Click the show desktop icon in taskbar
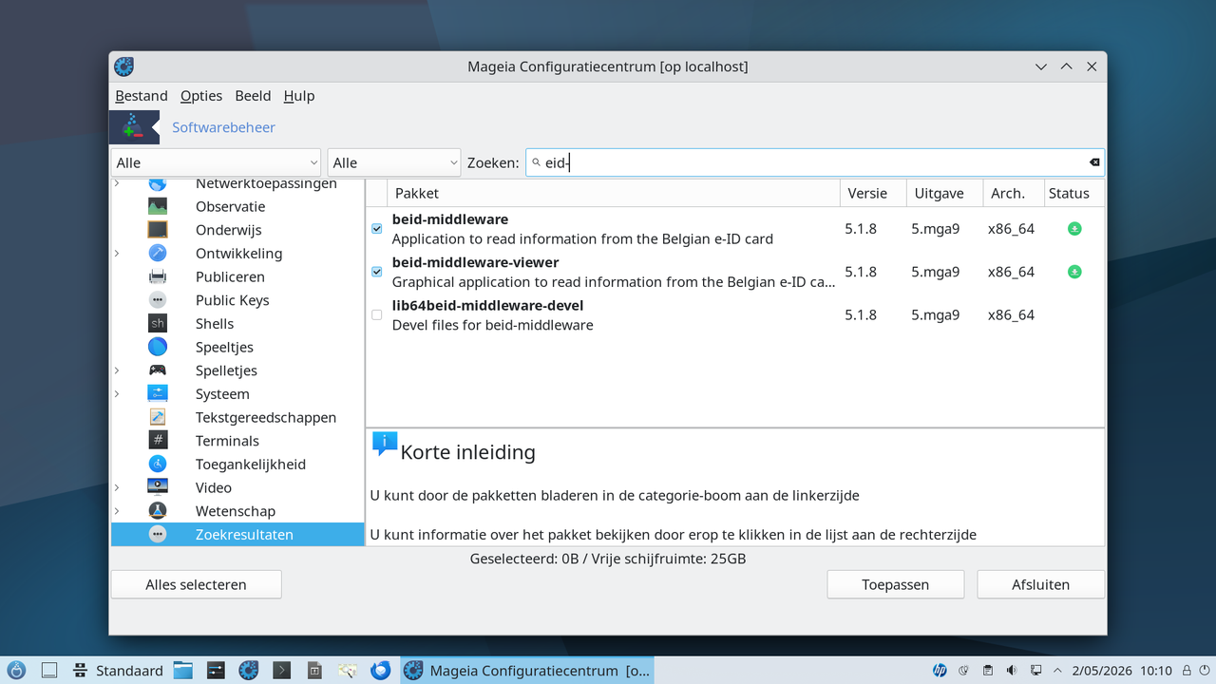 pos(49,671)
